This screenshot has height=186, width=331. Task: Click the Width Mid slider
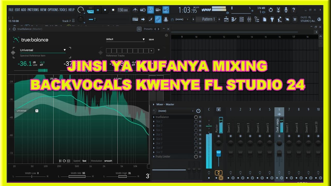(77, 176)
